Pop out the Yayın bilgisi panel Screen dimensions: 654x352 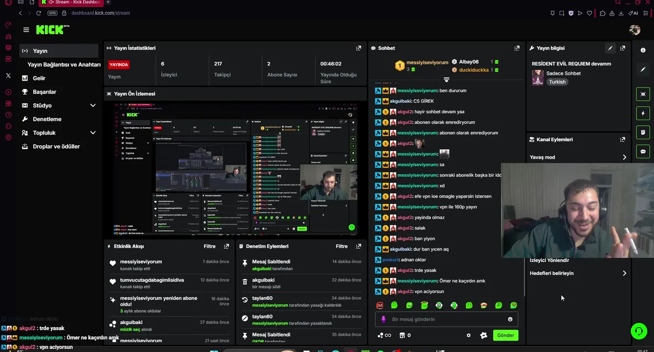point(622,48)
